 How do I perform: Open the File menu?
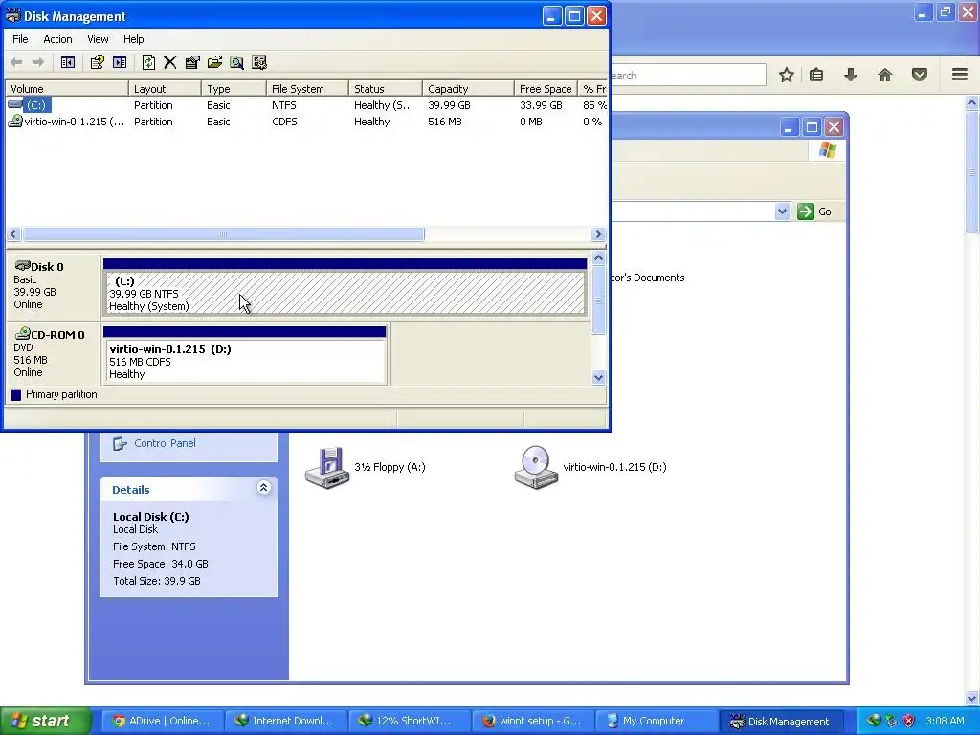[x=20, y=39]
